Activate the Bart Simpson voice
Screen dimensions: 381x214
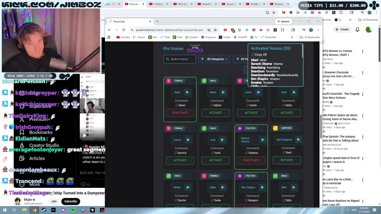287,160
